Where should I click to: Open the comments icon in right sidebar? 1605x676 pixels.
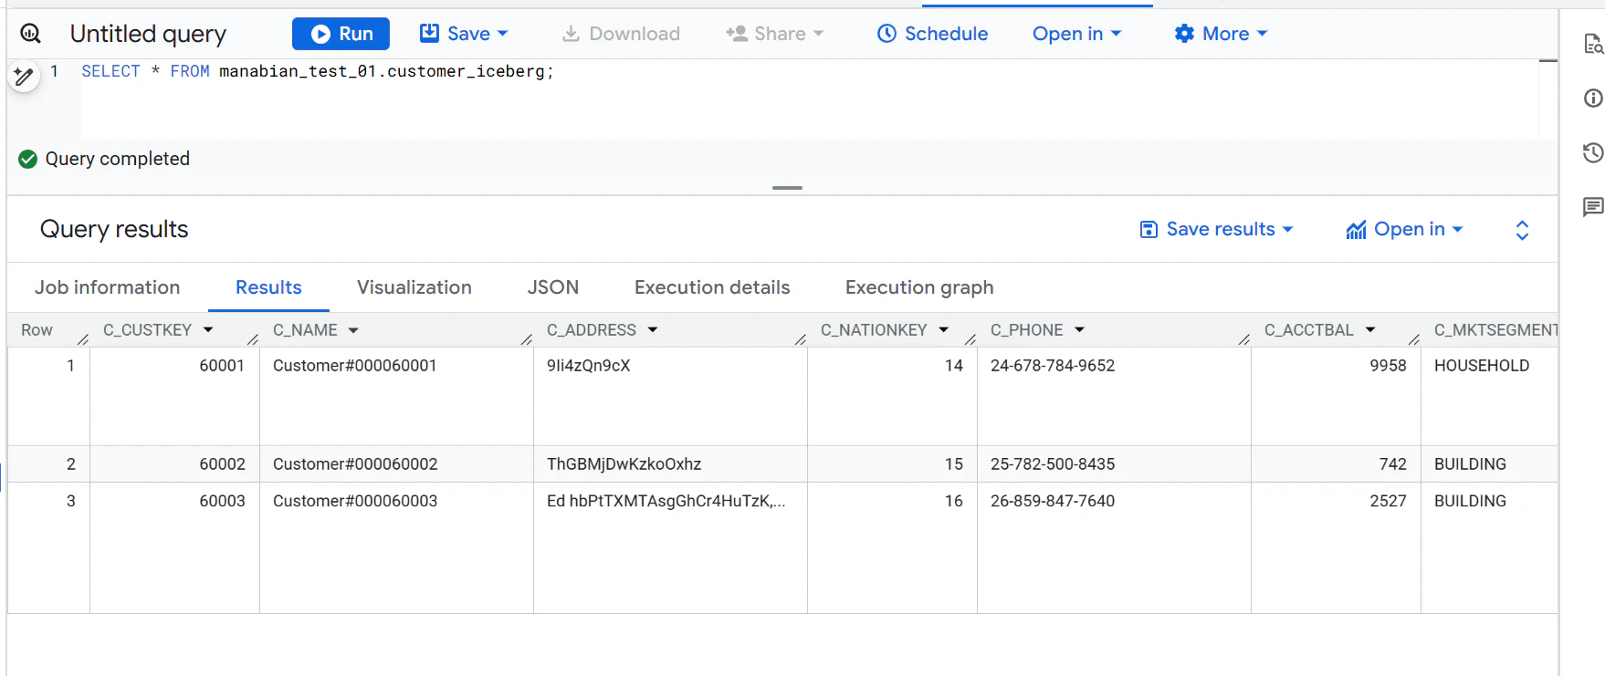pos(1593,207)
